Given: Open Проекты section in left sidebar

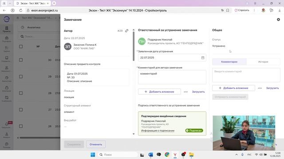Looking at the screenshot, I should pyautogui.click(x=7, y=29).
